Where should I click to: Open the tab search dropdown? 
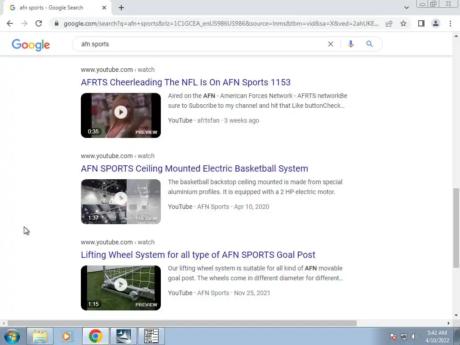click(x=406, y=8)
